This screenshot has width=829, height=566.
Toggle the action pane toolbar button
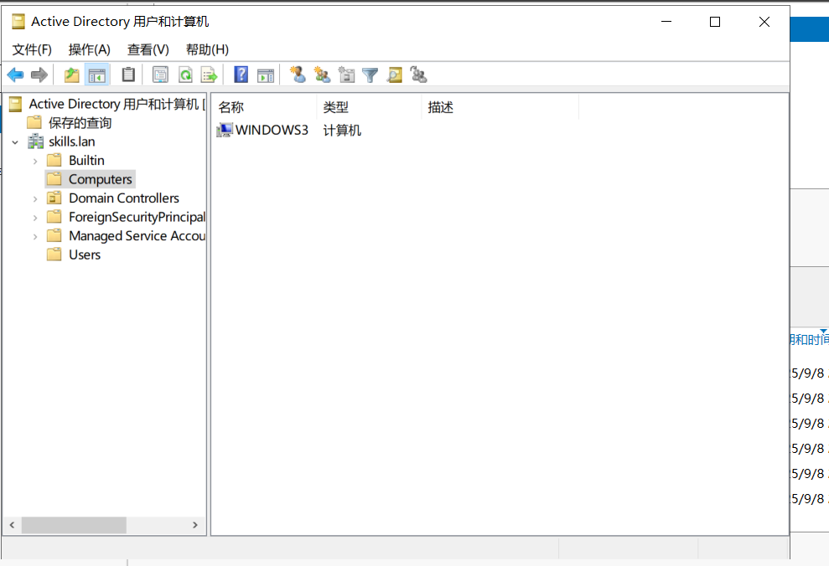tap(266, 75)
